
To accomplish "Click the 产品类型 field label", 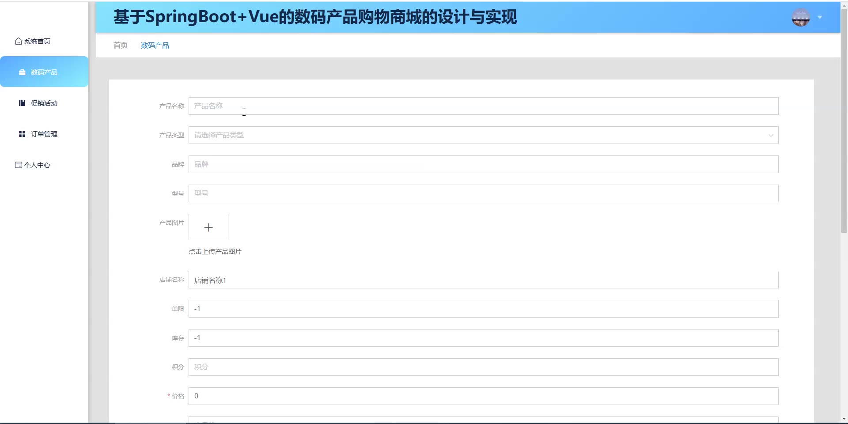I will point(171,135).
